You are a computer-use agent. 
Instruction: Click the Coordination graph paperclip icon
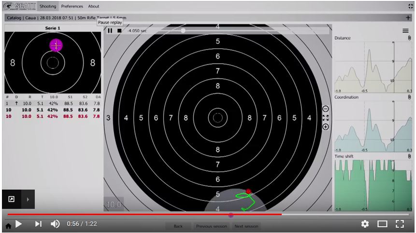(408, 97)
